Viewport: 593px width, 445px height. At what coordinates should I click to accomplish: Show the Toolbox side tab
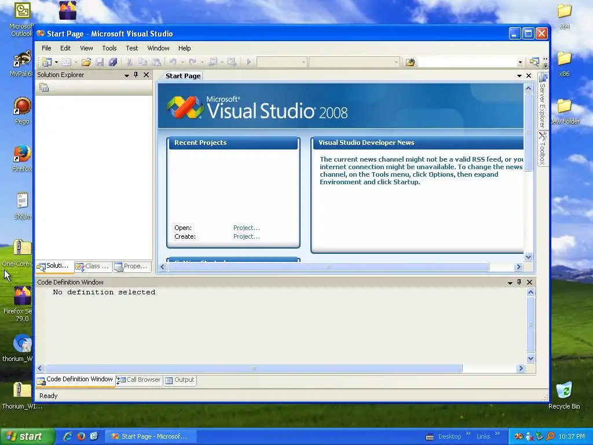click(x=543, y=148)
